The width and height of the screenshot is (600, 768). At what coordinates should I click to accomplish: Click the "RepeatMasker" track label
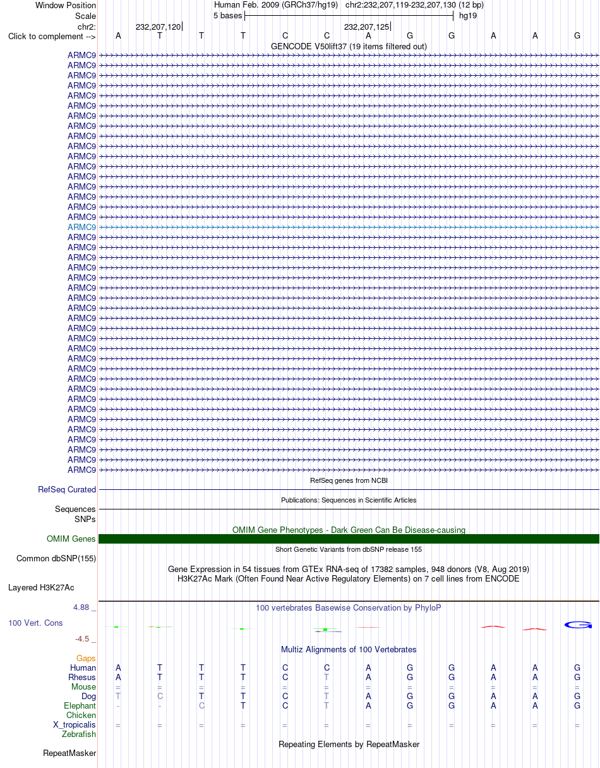pos(69,753)
